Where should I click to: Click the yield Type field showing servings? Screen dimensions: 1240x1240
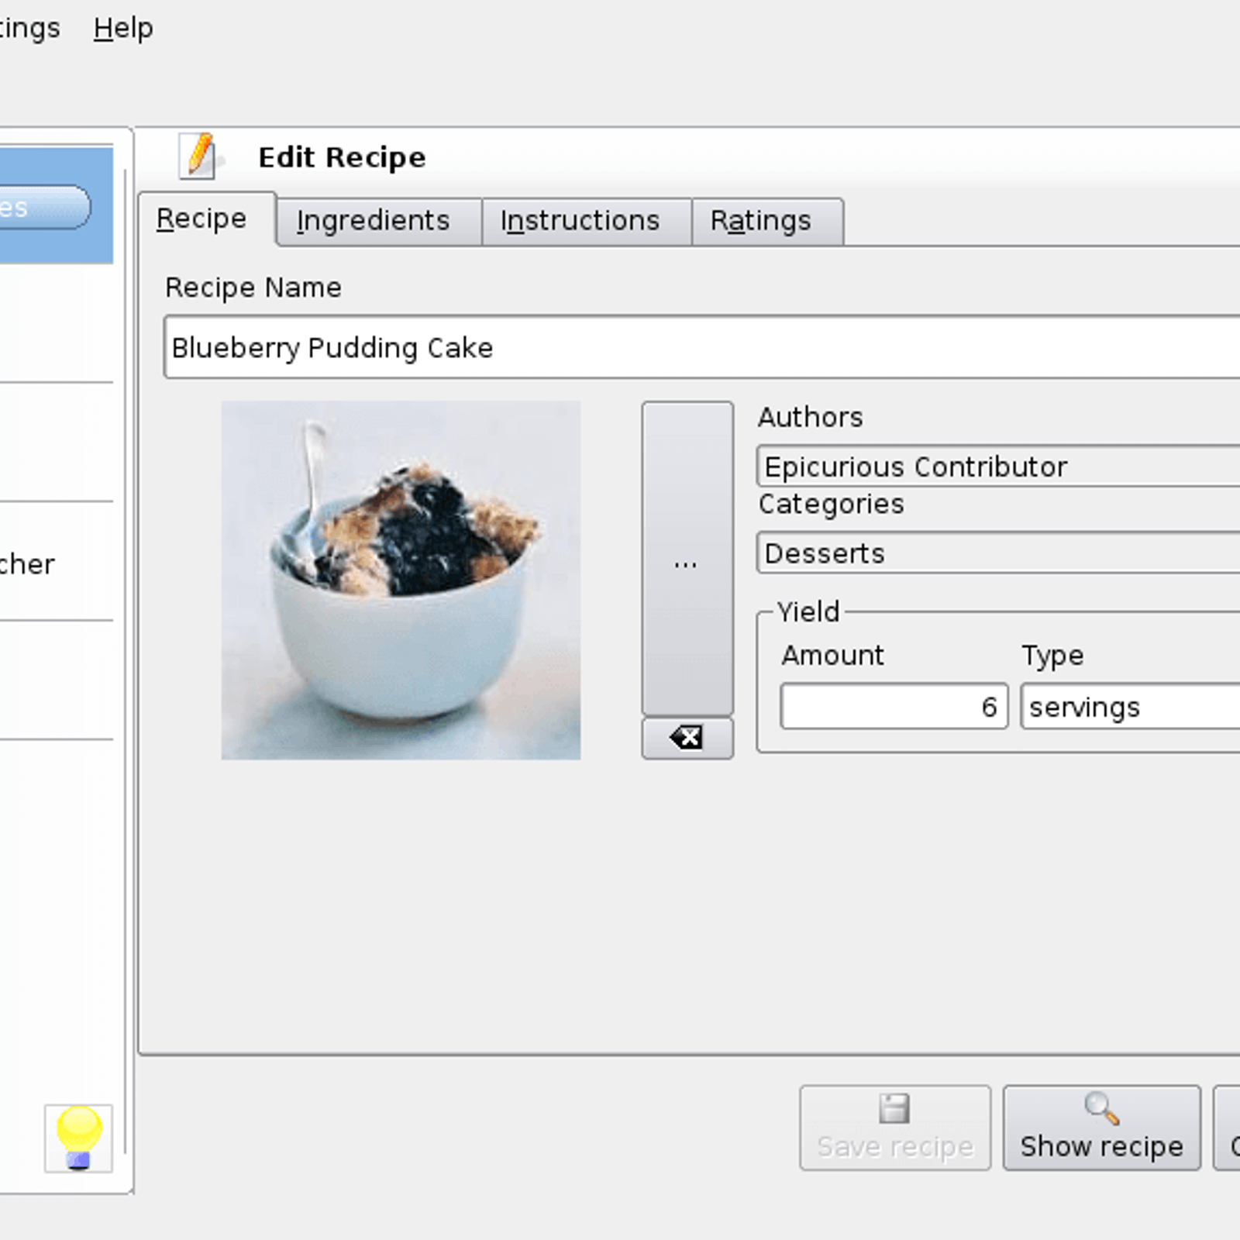point(1130,706)
